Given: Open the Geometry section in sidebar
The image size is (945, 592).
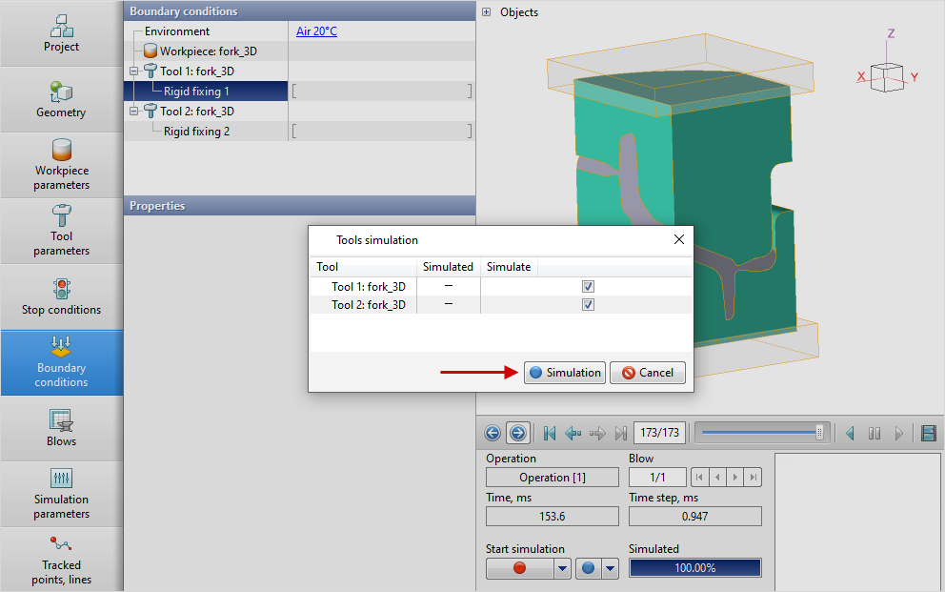Looking at the screenshot, I should click(61, 99).
